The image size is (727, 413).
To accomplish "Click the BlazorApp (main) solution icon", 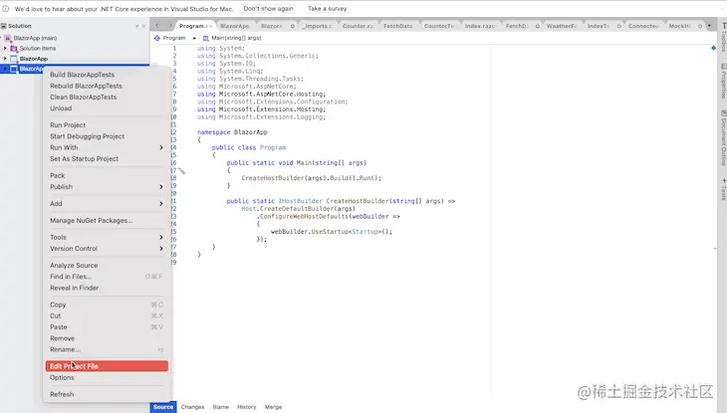I will [8, 38].
